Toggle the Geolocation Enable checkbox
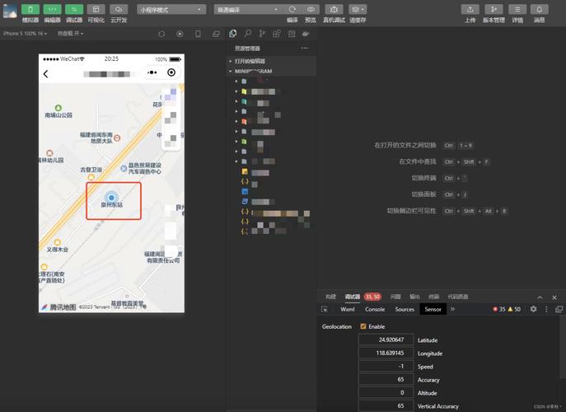The image size is (566, 412). coord(363,326)
